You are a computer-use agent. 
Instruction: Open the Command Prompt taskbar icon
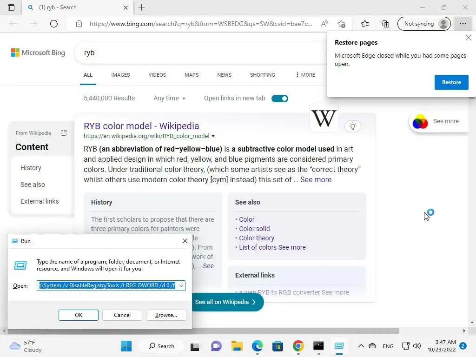pos(318,346)
